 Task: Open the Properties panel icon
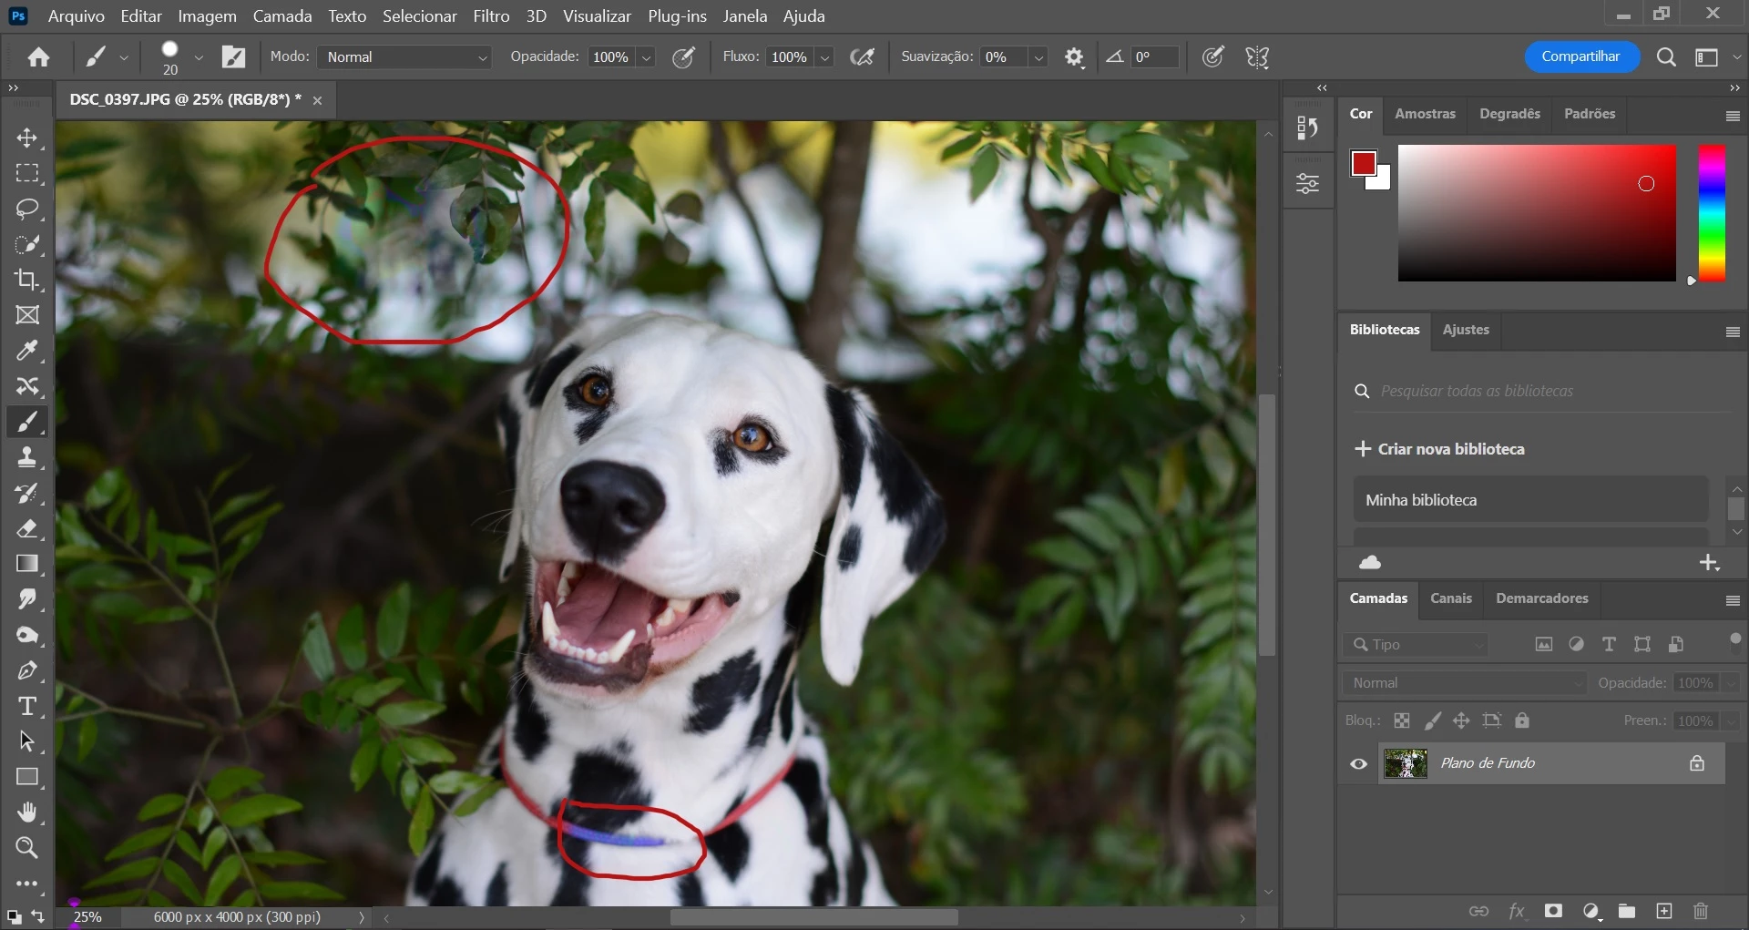click(1307, 183)
